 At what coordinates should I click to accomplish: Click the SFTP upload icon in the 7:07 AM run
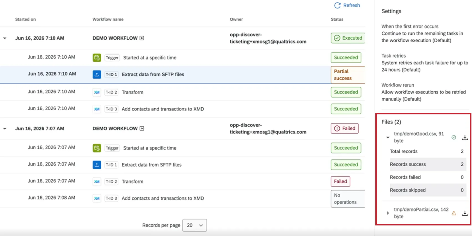pos(97,165)
